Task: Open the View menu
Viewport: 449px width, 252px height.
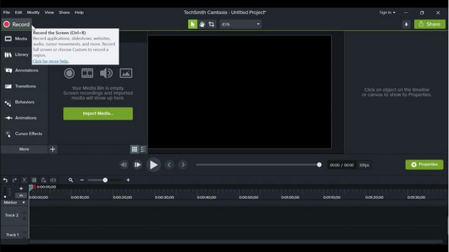Action: point(49,12)
